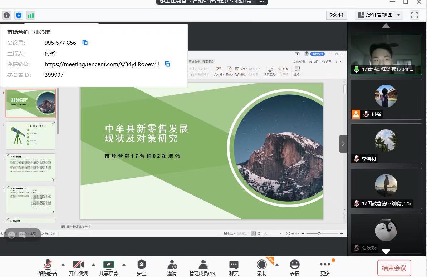Image resolution: width=427 pixels, height=277 pixels.
Task: Copy the invitation link
Action: 167,64
